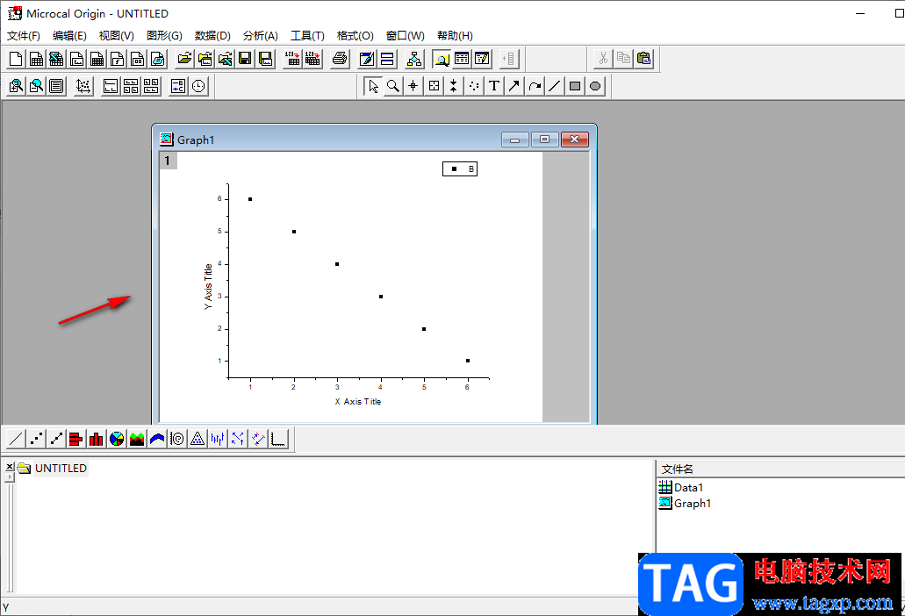The image size is (905, 616).
Task: Click the Polar spiral plot icon
Action: 177,440
